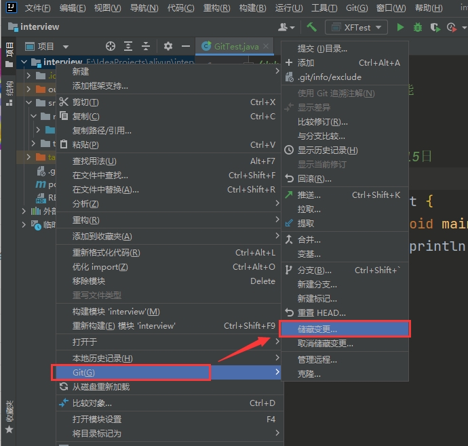Click the collapse all icon in project panel
468x446 pixels.
coord(146,46)
